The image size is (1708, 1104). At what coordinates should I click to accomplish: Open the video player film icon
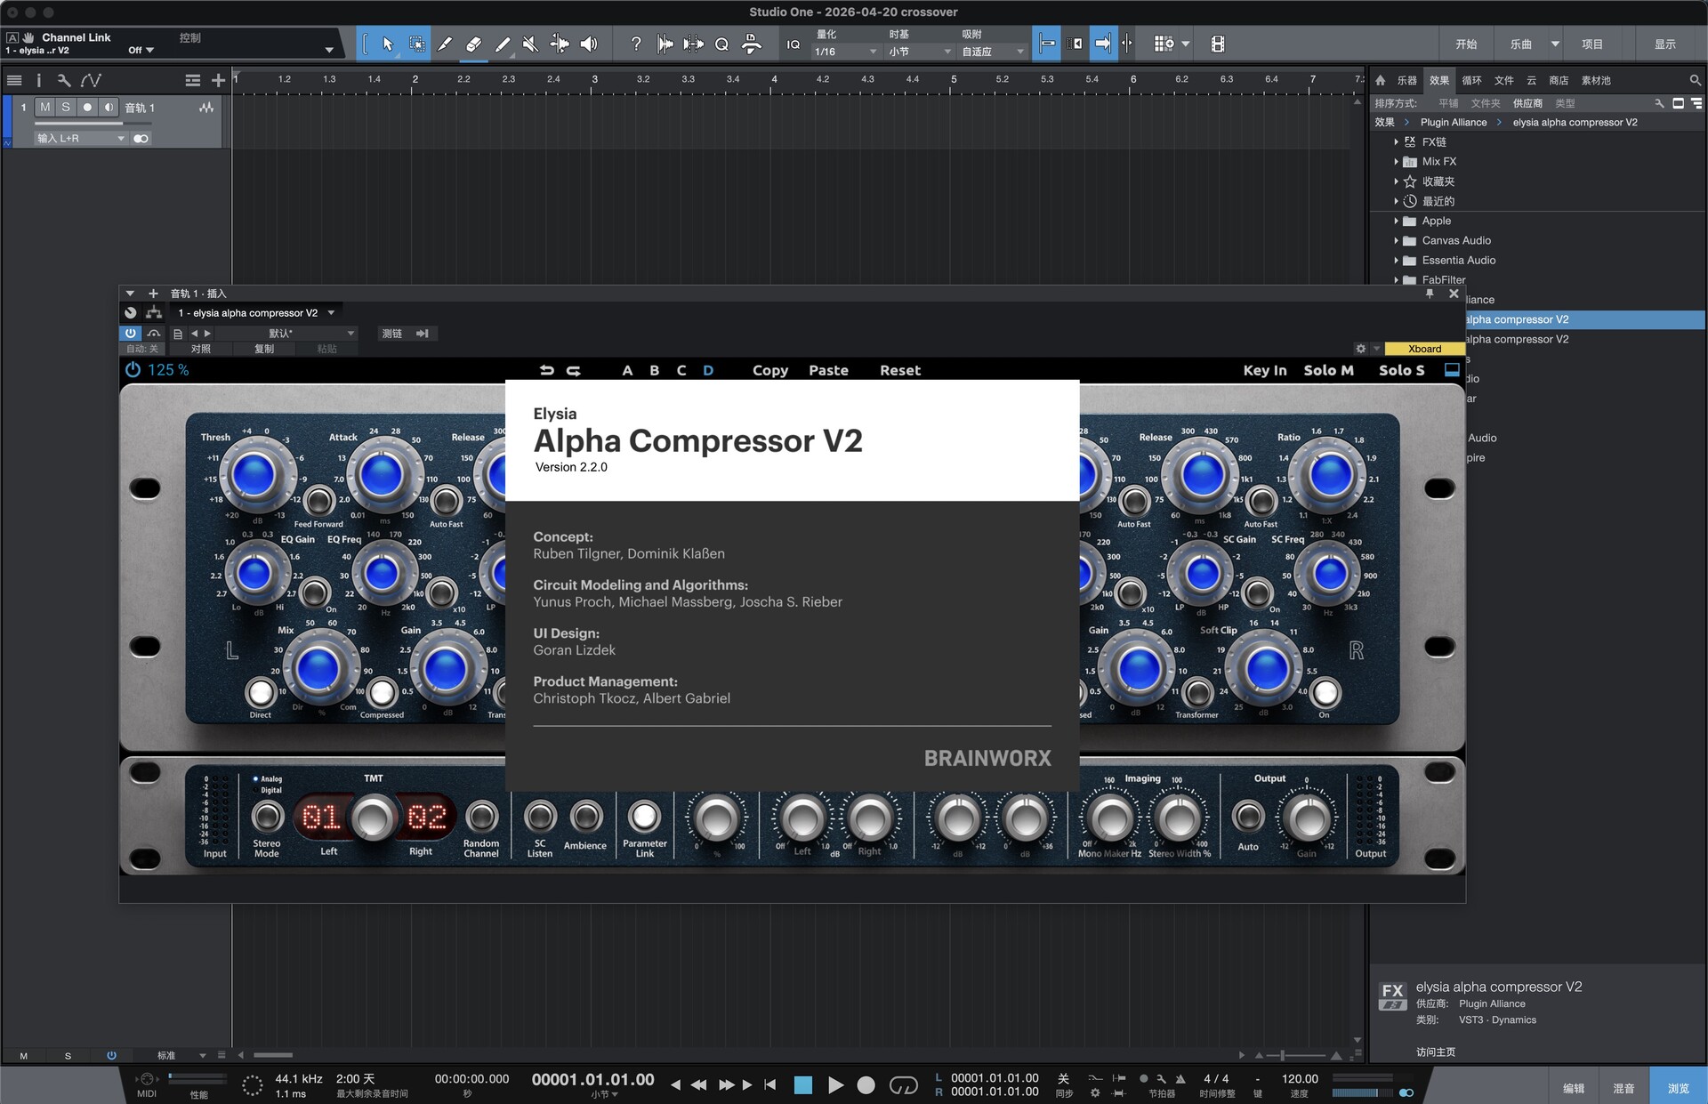click(x=1218, y=44)
